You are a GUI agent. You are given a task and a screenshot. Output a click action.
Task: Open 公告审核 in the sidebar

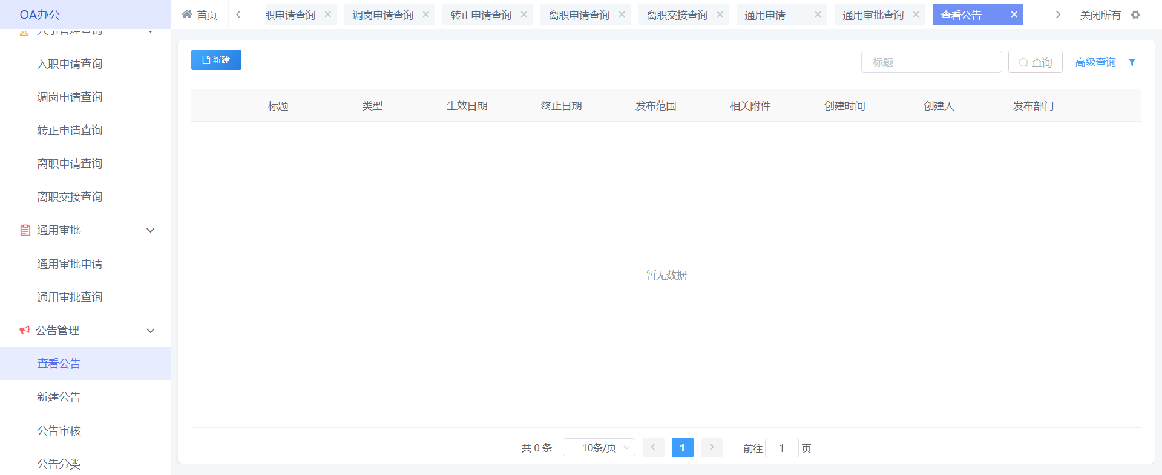click(59, 431)
